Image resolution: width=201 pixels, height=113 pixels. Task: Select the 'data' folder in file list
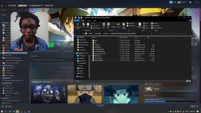pyautogui.click(x=96, y=40)
